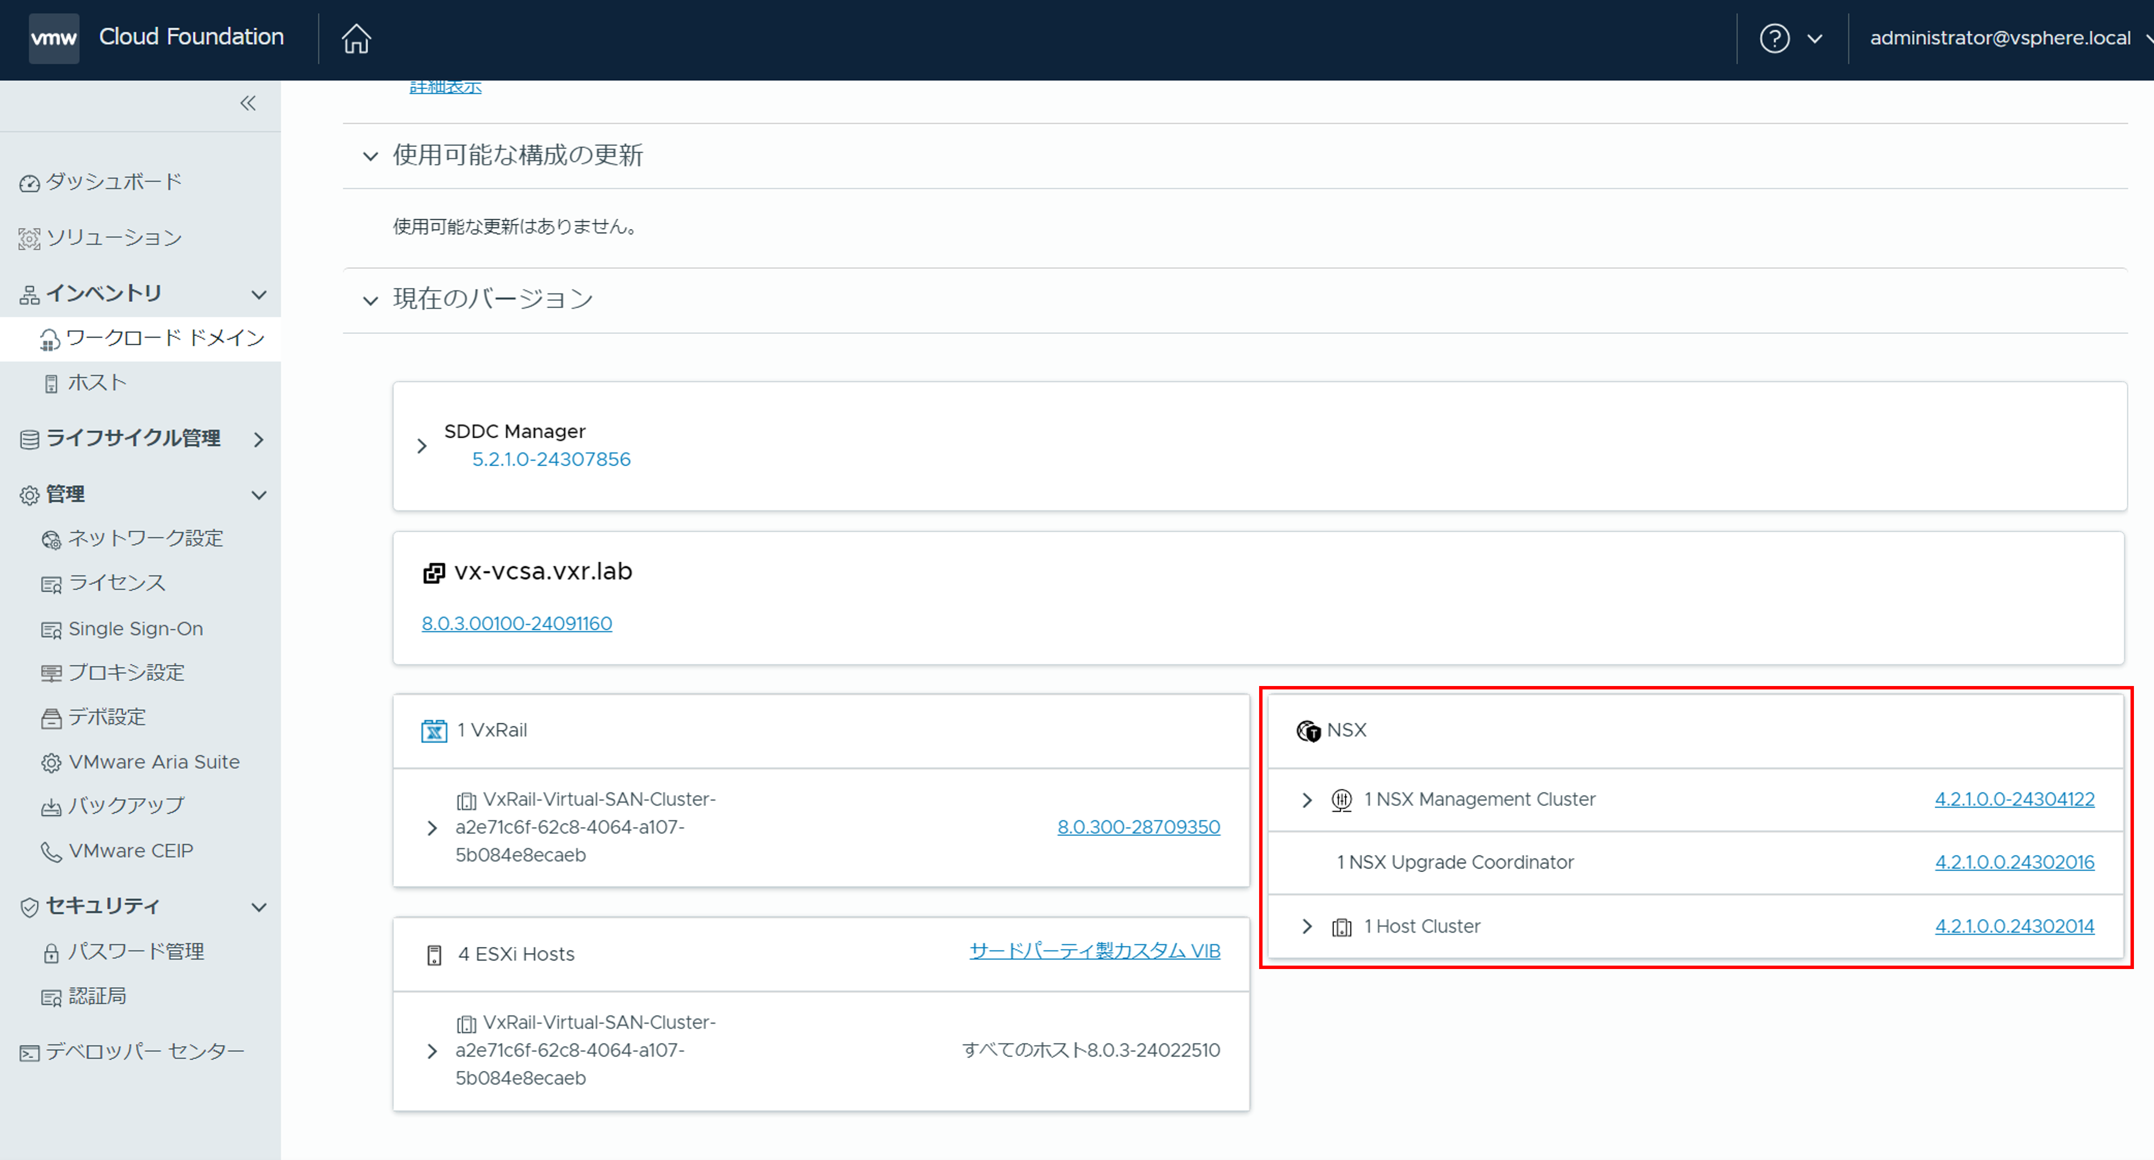Screen dimensions: 2154x1160
Task: Open デベロッパー センター menu item
Action: [x=144, y=1051]
